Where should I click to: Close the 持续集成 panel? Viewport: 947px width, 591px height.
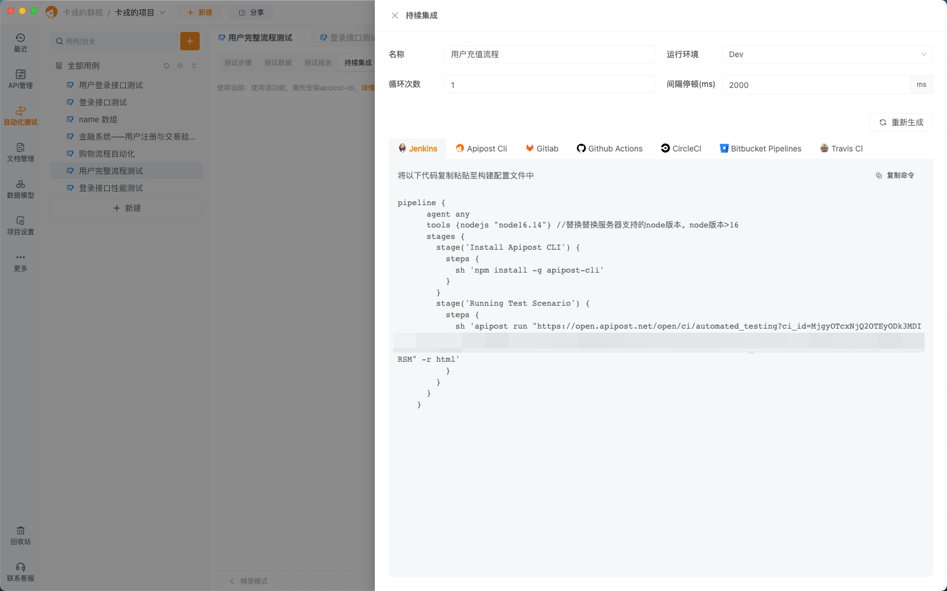[x=395, y=15]
